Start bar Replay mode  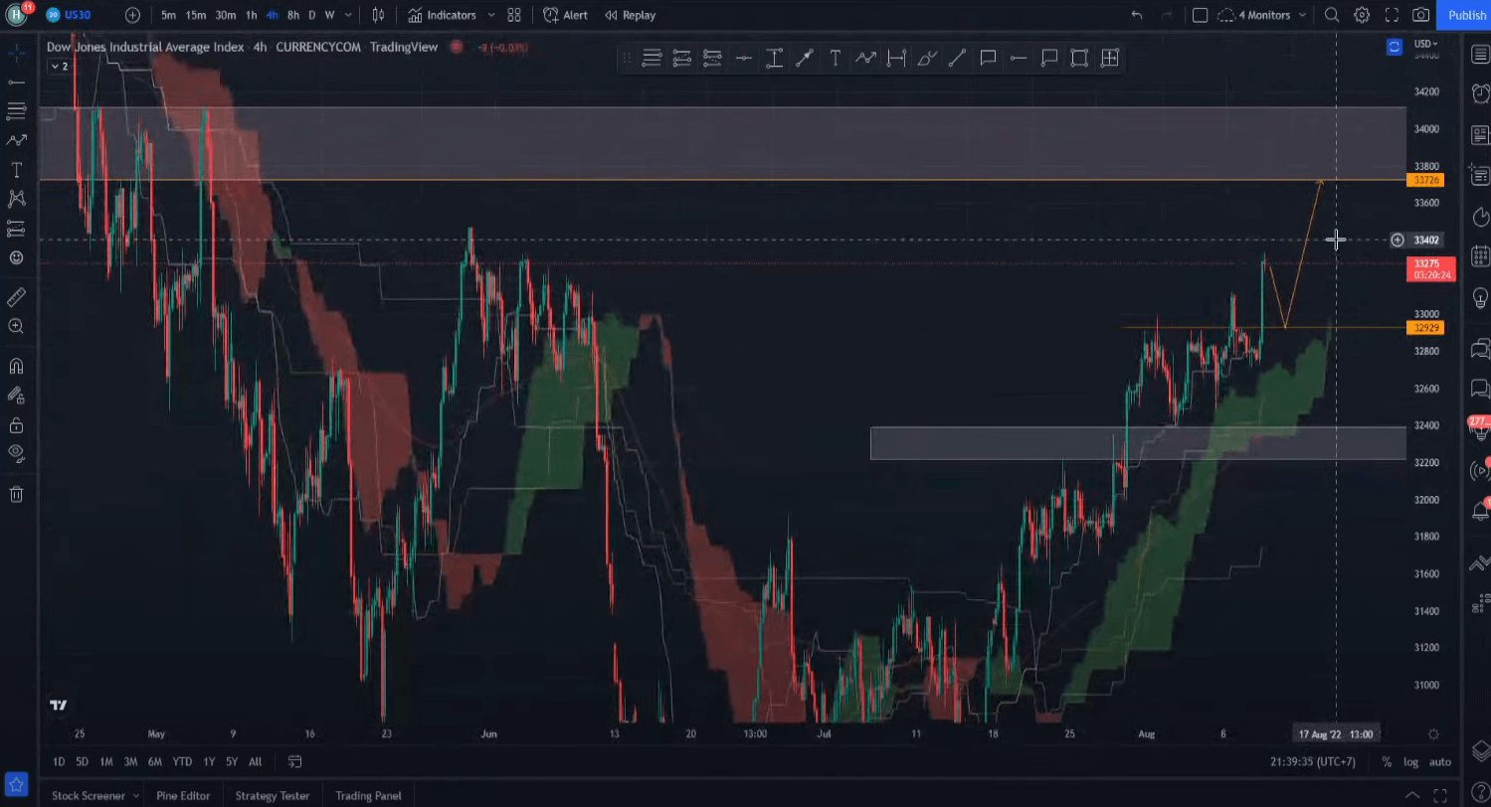[631, 15]
